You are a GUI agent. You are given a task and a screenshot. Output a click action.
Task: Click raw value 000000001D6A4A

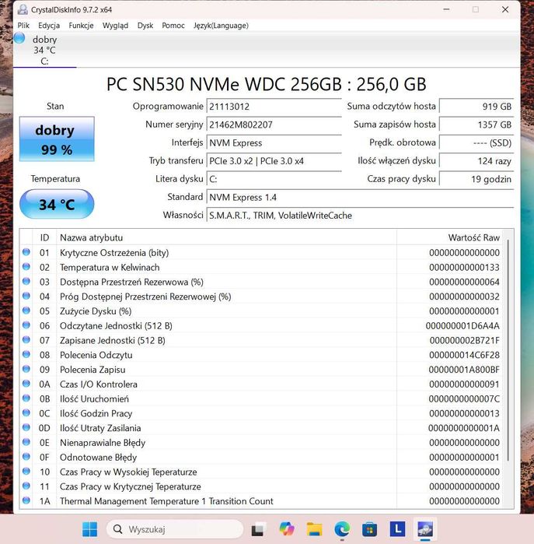[462, 326]
